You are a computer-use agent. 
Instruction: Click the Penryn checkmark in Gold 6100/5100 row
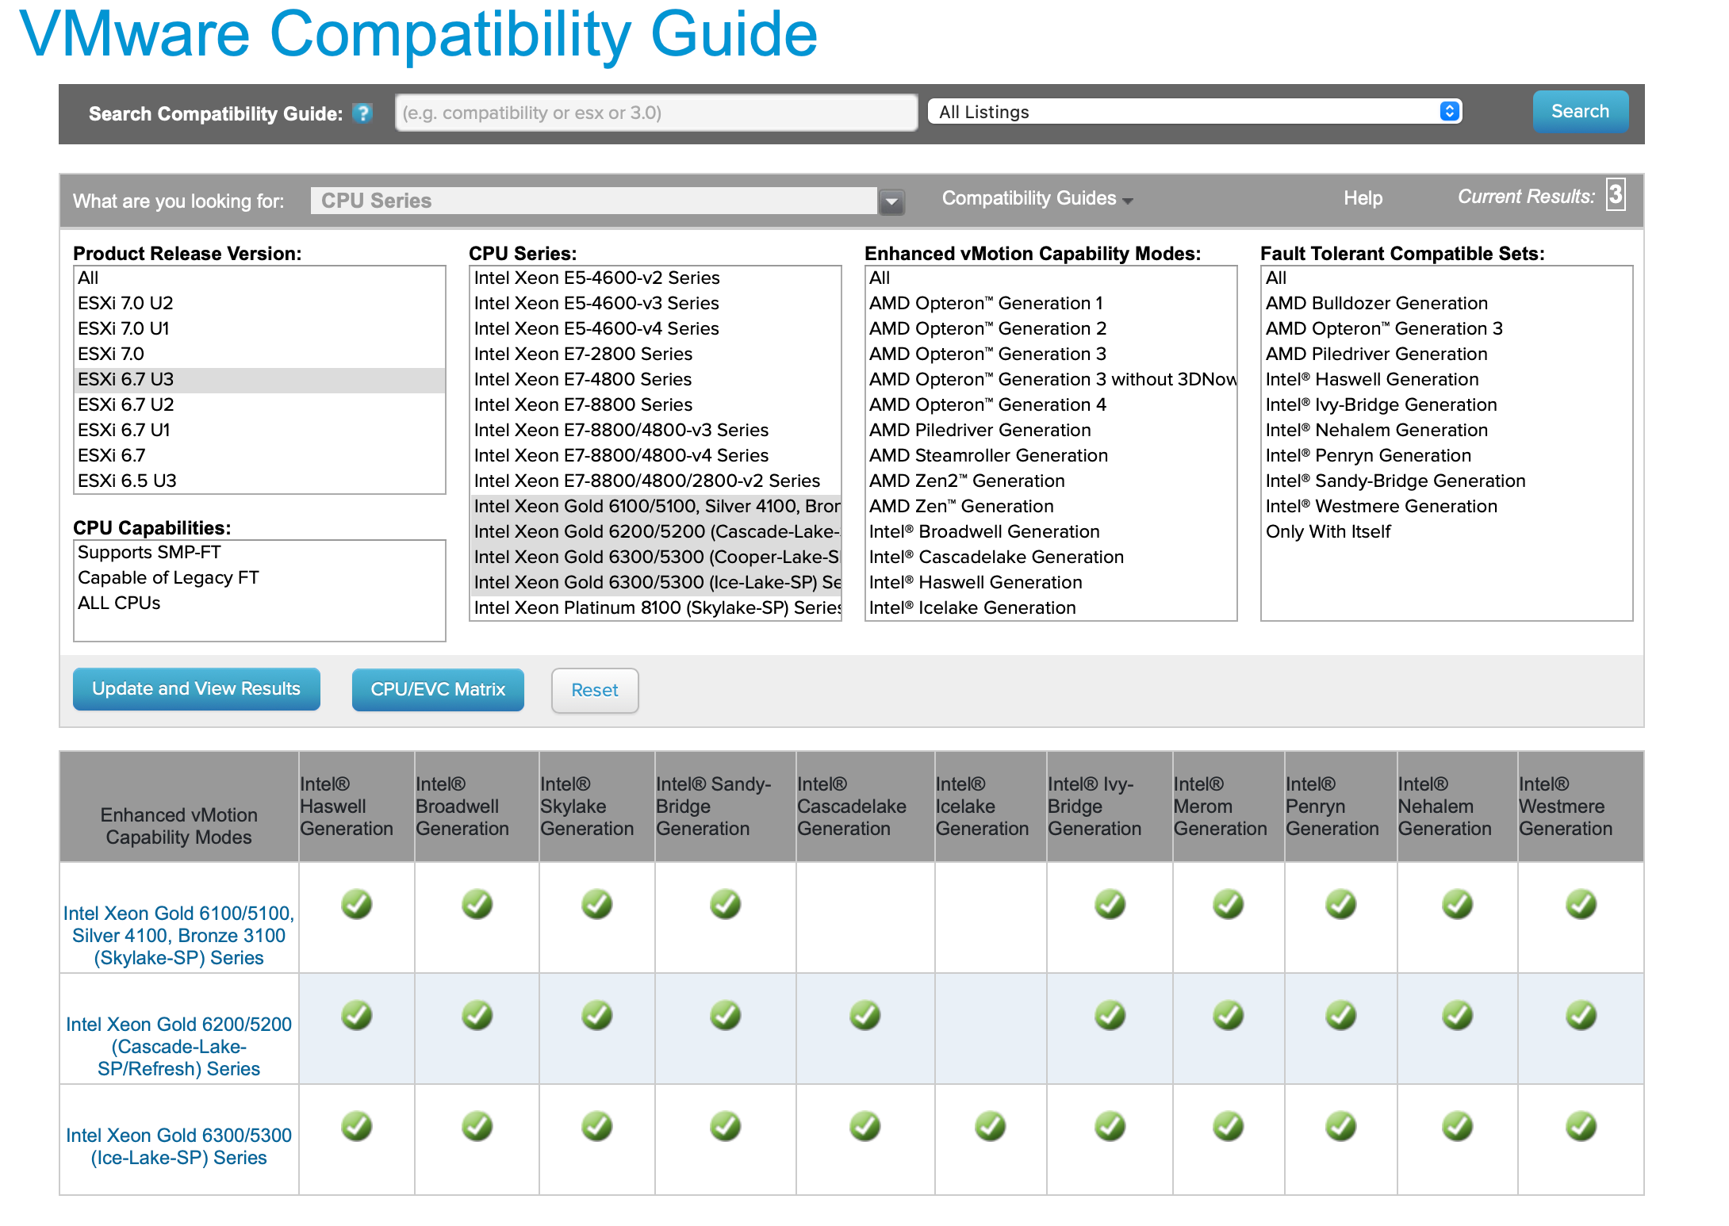[x=1341, y=904]
